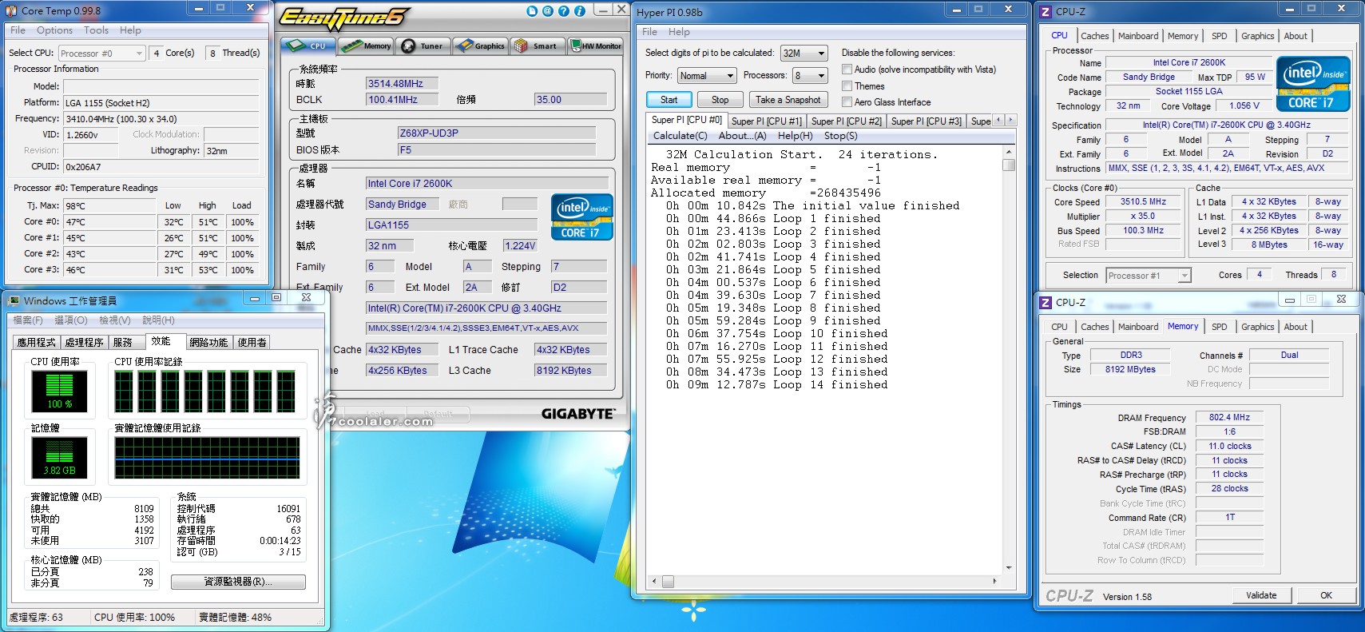Open the Hyper PI File menu
1365x632 pixels.
tap(650, 32)
